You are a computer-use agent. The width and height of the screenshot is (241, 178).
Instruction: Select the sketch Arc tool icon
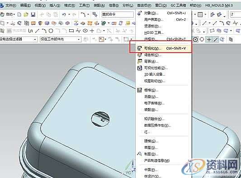[x=44, y=31]
